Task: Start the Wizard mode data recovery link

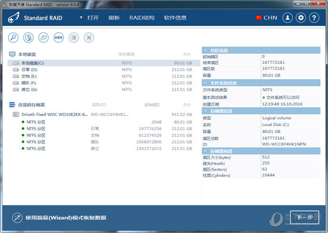Action: coord(66,217)
